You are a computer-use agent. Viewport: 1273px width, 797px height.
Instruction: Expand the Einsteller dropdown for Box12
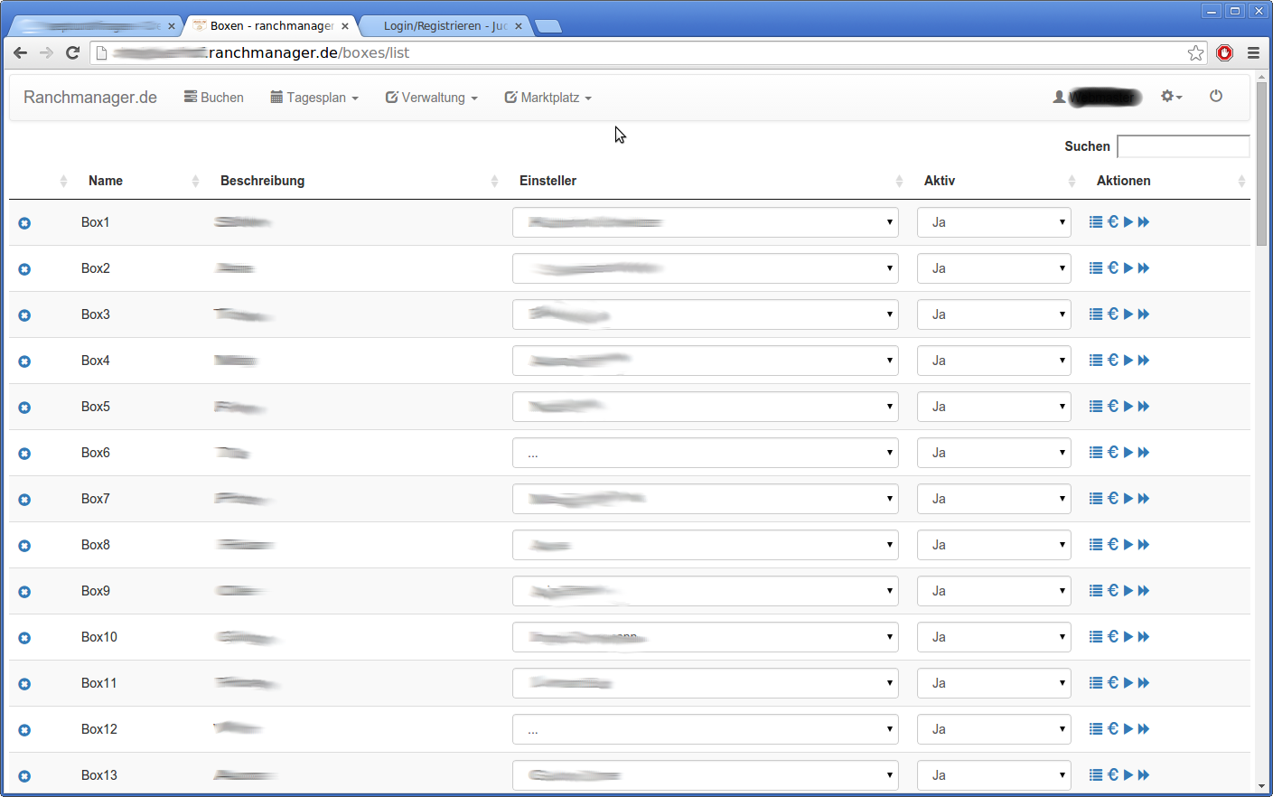(705, 729)
